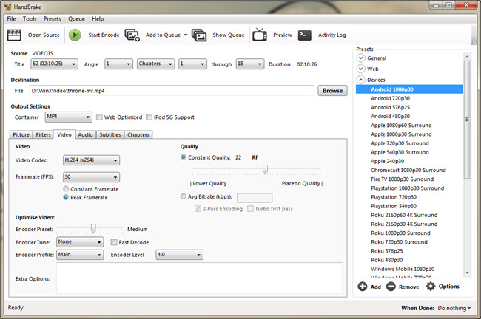Open the Presets menu
Image resolution: width=481 pixels, height=319 pixels.
click(52, 19)
